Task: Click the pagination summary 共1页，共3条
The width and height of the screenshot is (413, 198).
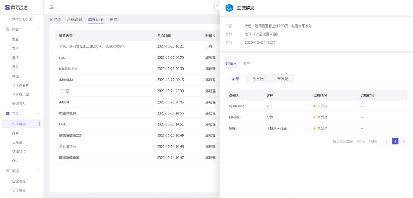Action: 367,141
